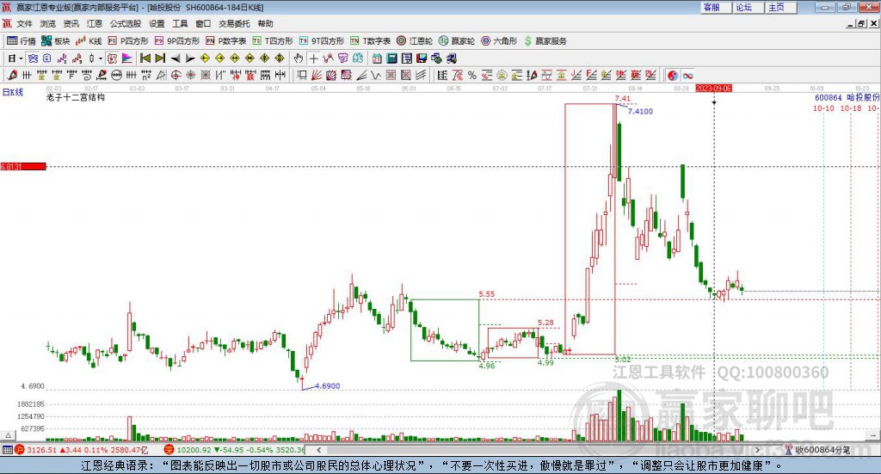Open the T数字表 tool

370,41
